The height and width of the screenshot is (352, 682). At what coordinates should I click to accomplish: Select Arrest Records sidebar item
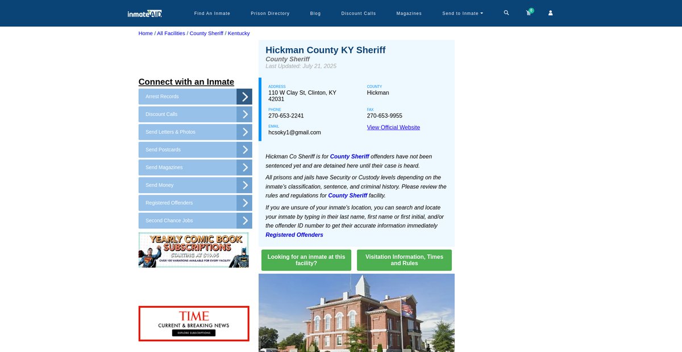[188, 97]
